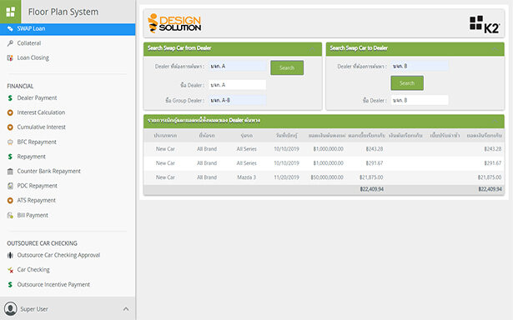
Task: Click the Car Checking icon
Action: pyautogui.click(x=10, y=270)
